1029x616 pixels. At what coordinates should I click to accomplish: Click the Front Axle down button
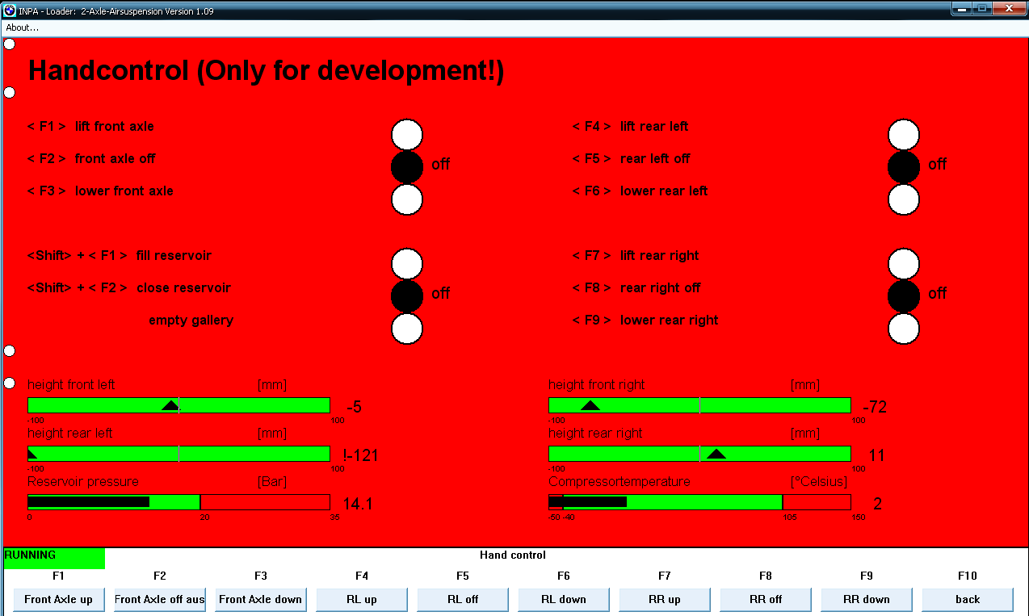[261, 599]
